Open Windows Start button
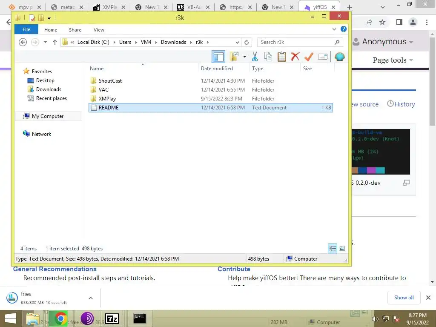 point(11,318)
